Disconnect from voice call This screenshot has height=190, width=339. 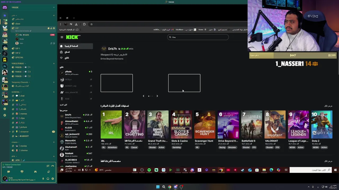point(52,166)
